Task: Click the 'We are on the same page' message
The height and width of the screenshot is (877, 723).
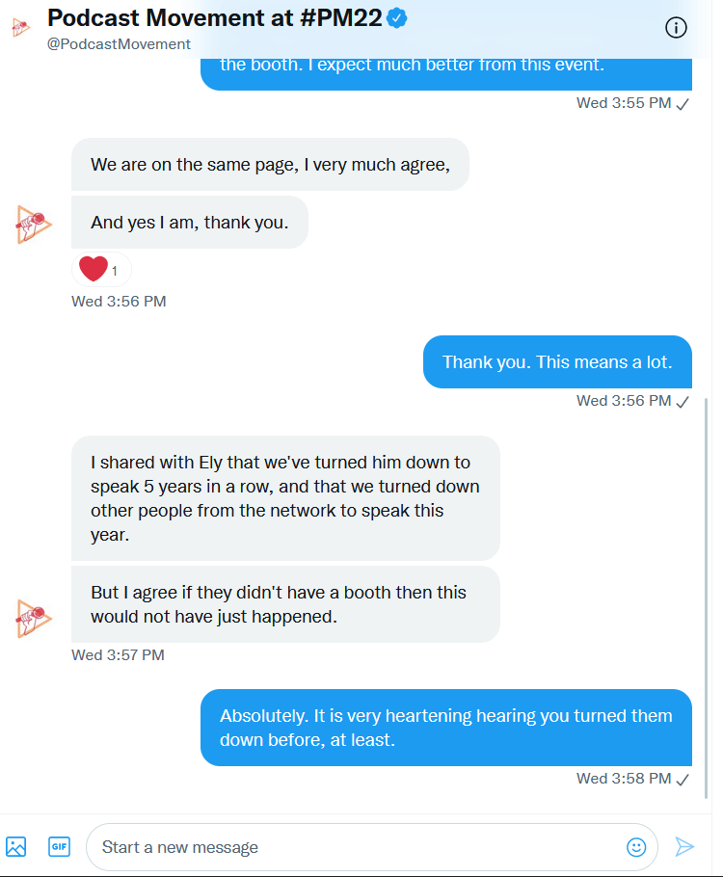Action: click(x=270, y=165)
